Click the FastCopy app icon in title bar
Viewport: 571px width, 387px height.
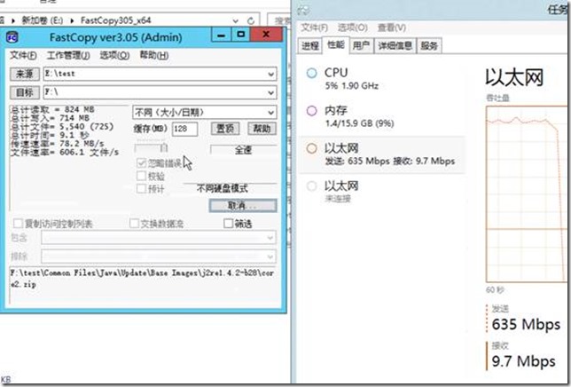point(12,36)
